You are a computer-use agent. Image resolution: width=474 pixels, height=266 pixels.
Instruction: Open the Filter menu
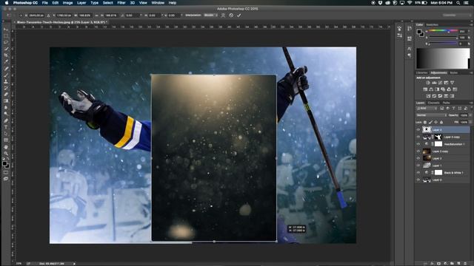[x=121, y=3]
